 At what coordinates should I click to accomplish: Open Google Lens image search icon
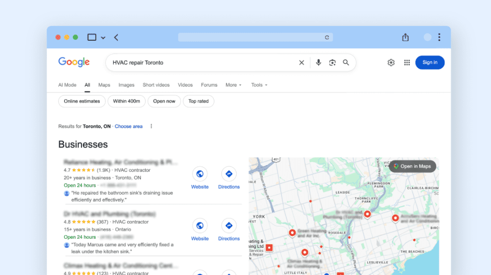[332, 63]
